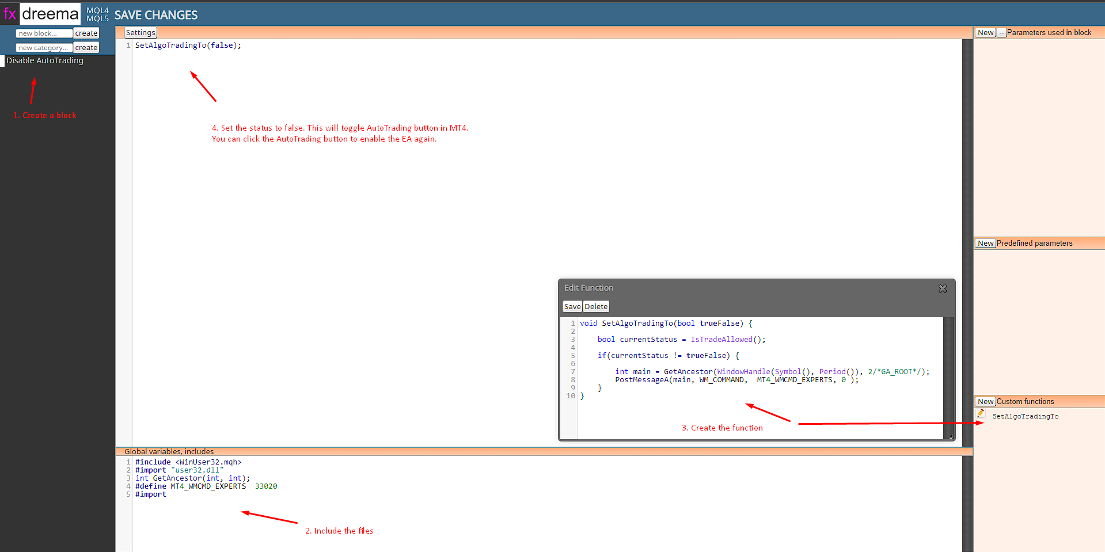Screen dimensions: 1105x552
Task: Focus the new category name field
Action: (44, 48)
